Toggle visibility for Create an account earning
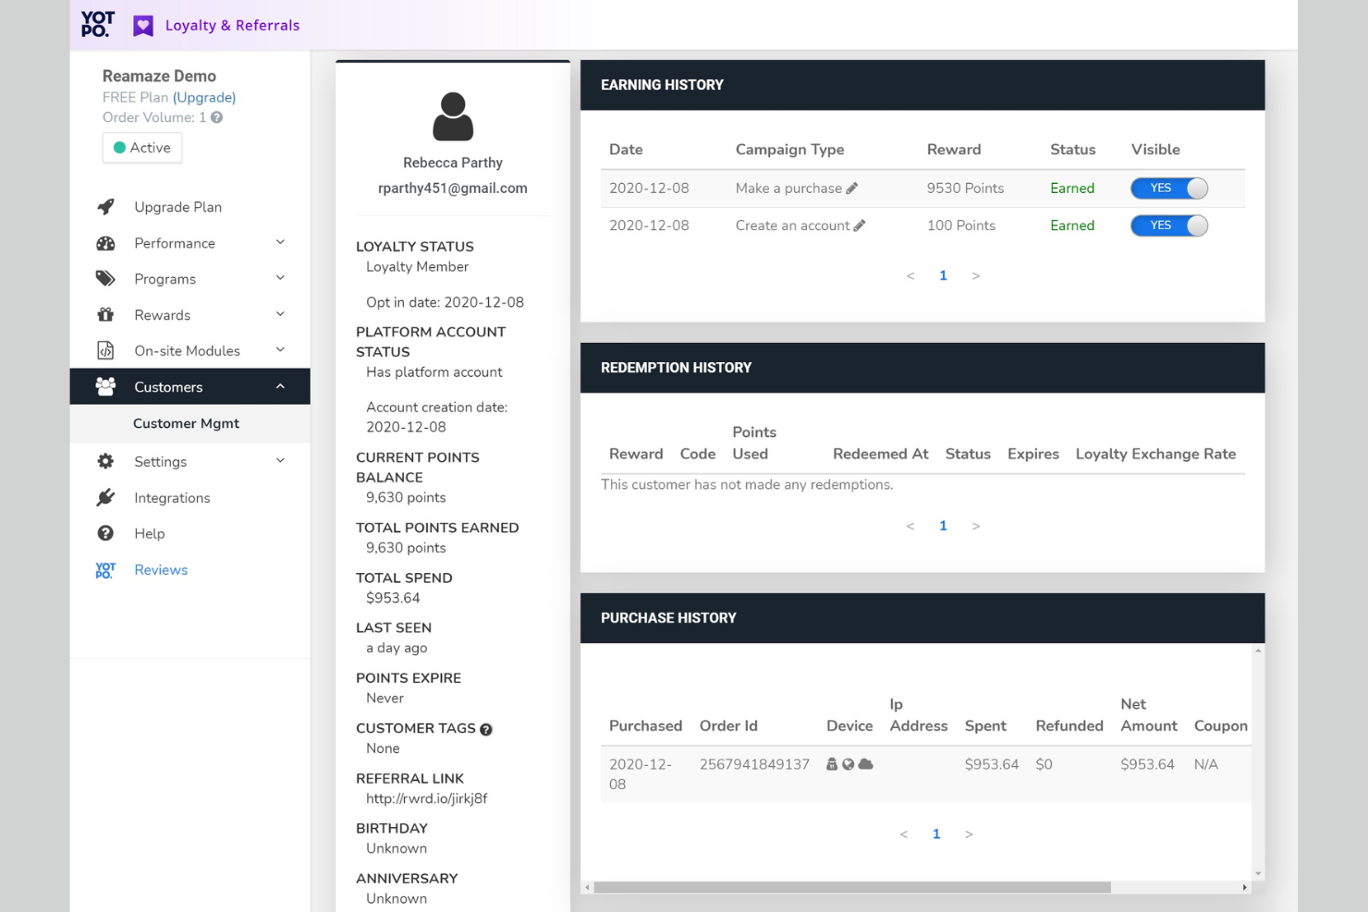Viewport: 1368px width, 912px height. [x=1169, y=225]
